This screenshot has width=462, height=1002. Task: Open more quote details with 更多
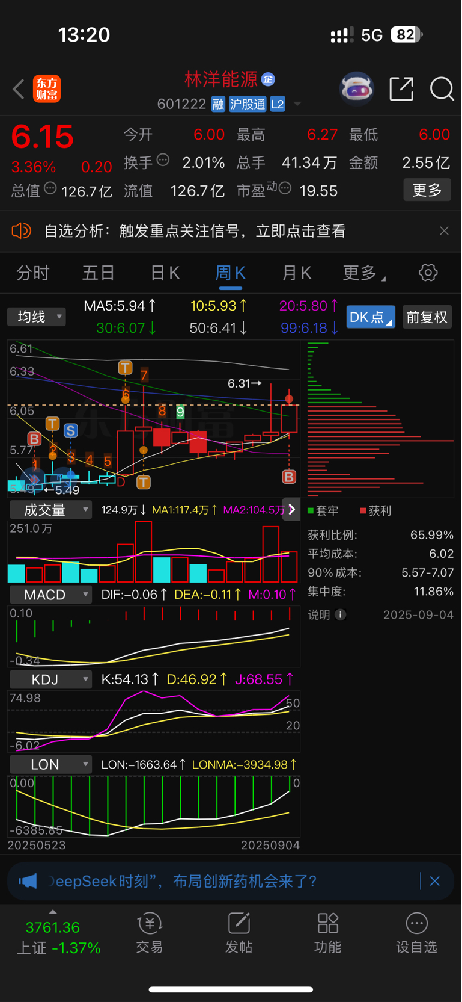point(427,190)
